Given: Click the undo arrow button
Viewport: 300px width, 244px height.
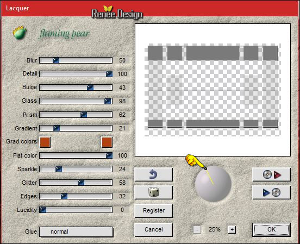Looking at the screenshot, I should (x=153, y=174).
